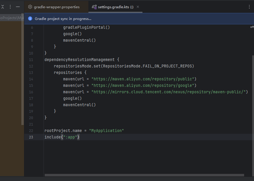Screen dimensions: 254x181
Task: Click the project panel options kebab icon
Action: coord(10,7)
